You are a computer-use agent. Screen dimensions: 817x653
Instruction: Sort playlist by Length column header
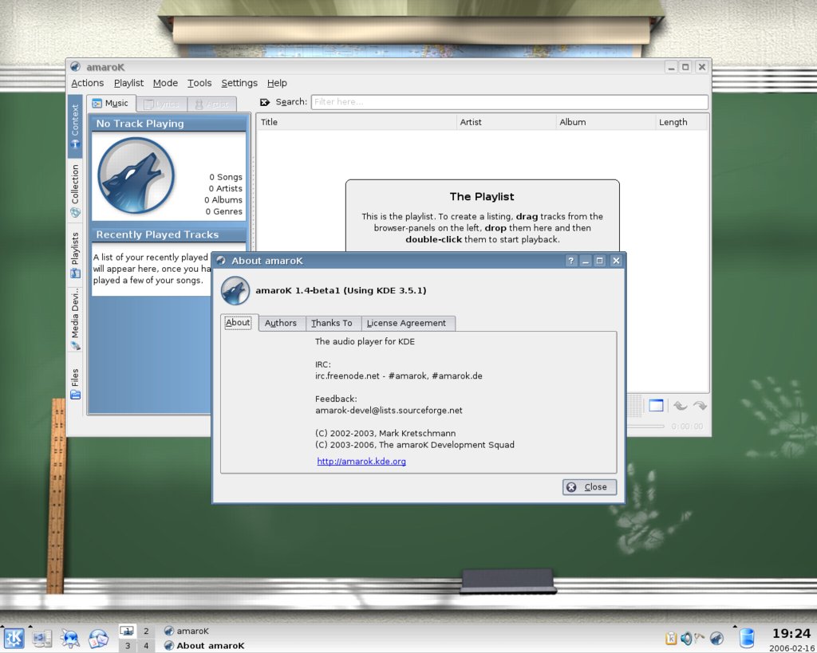[681, 122]
